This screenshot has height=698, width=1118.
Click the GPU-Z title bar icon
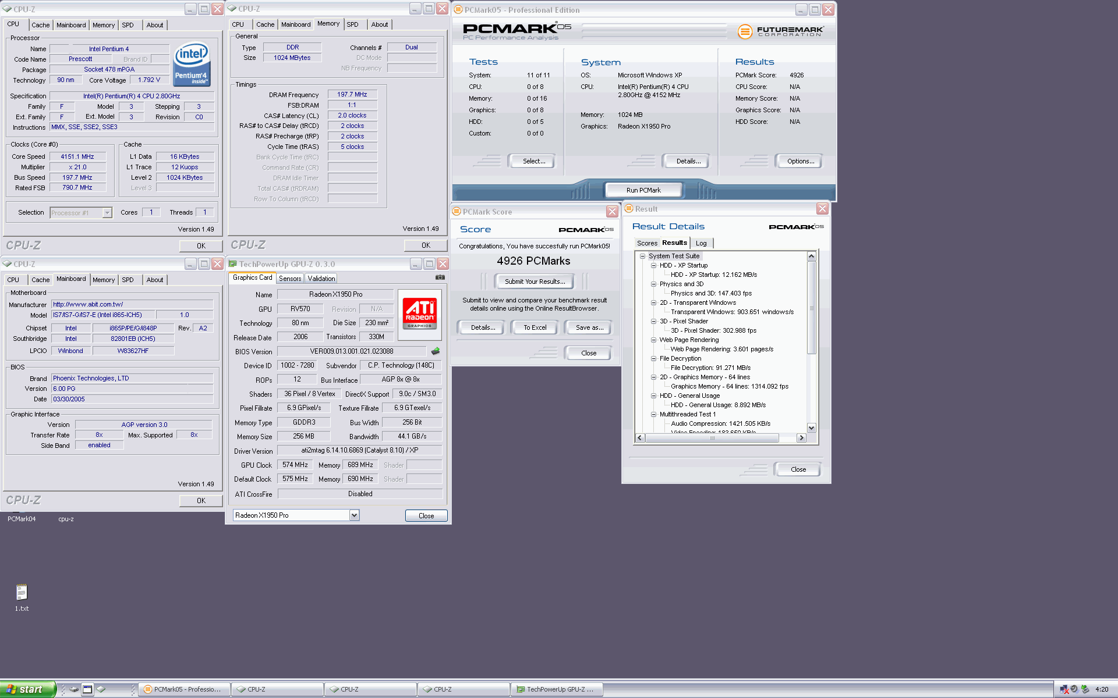coord(233,264)
